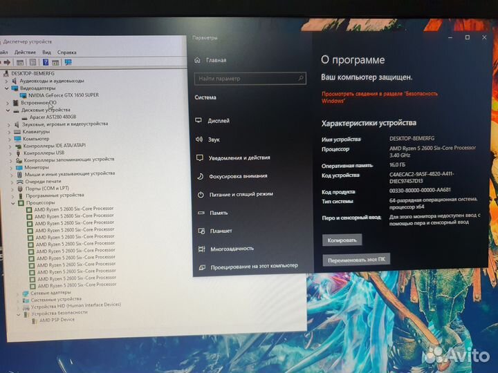Select the Очереди печати label
The image size is (498, 373).
click(x=43, y=182)
